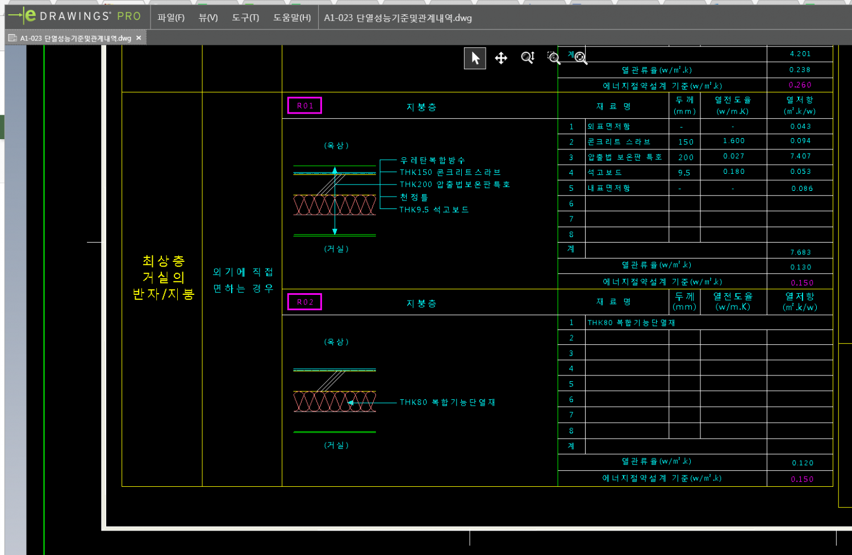Switch to the A1-023 dwg document tab

pyautogui.click(x=75, y=38)
